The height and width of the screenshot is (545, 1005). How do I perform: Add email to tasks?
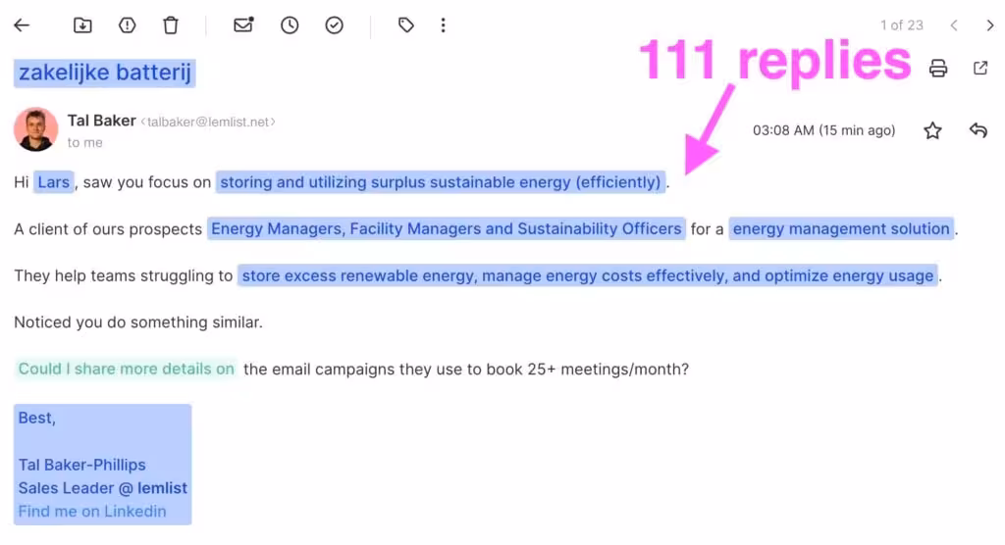point(335,25)
